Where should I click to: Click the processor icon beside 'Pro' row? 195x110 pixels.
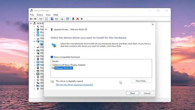click(x=38, y=74)
